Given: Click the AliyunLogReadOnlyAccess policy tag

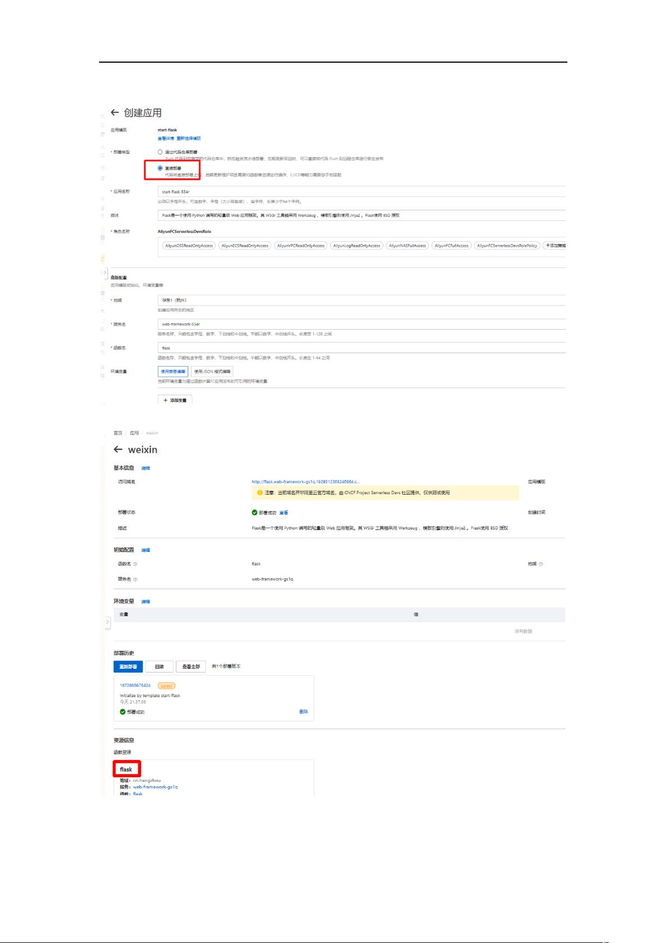Looking at the screenshot, I should pos(356,246).
